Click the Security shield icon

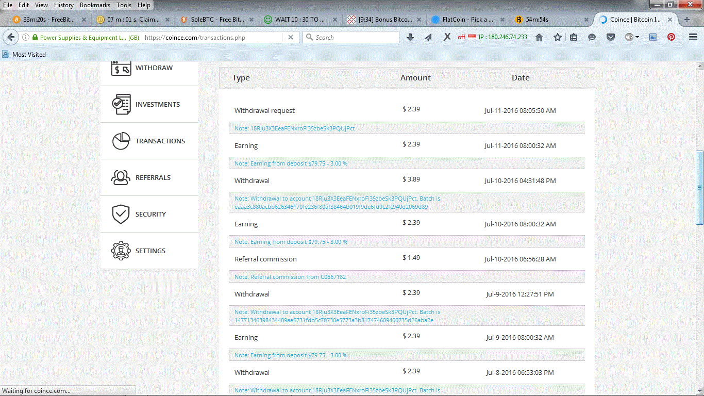121,214
